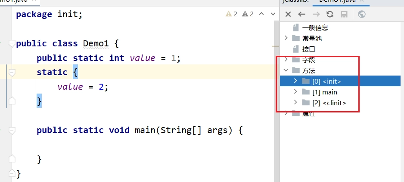Collapse the 方法 tree node

286,70
